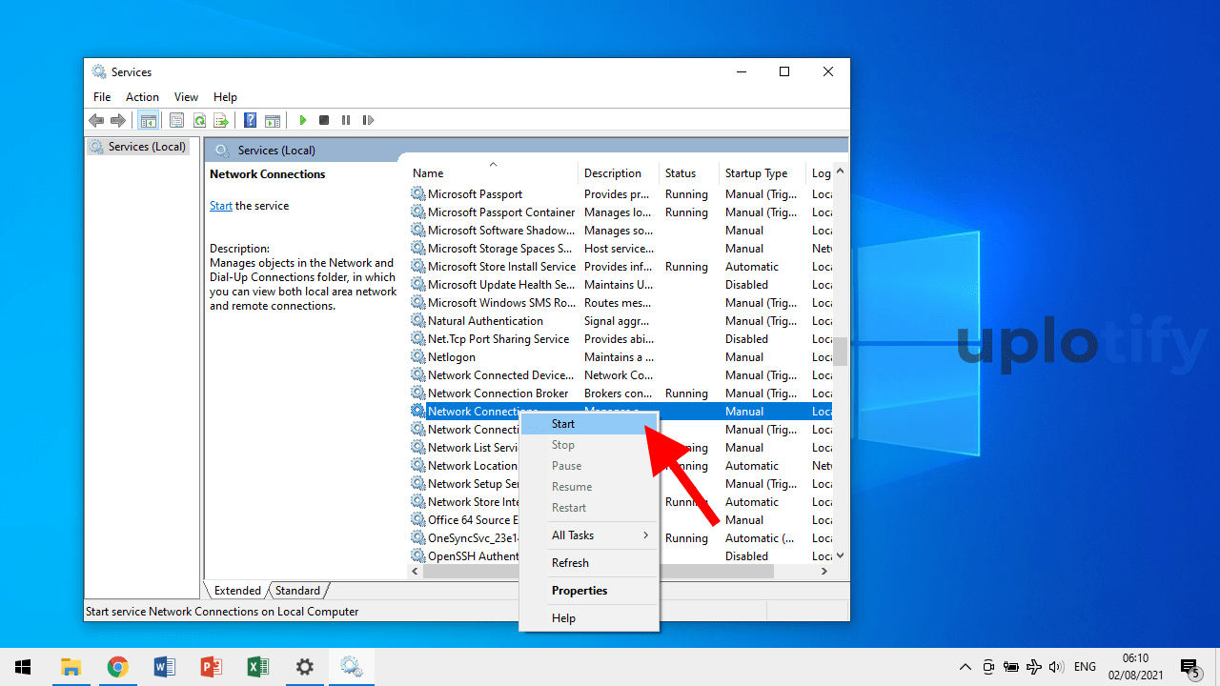Toggle Show/Hide Console Tree toolbar icon
Screen dimensions: 1220x686
(x=148, y=120)
